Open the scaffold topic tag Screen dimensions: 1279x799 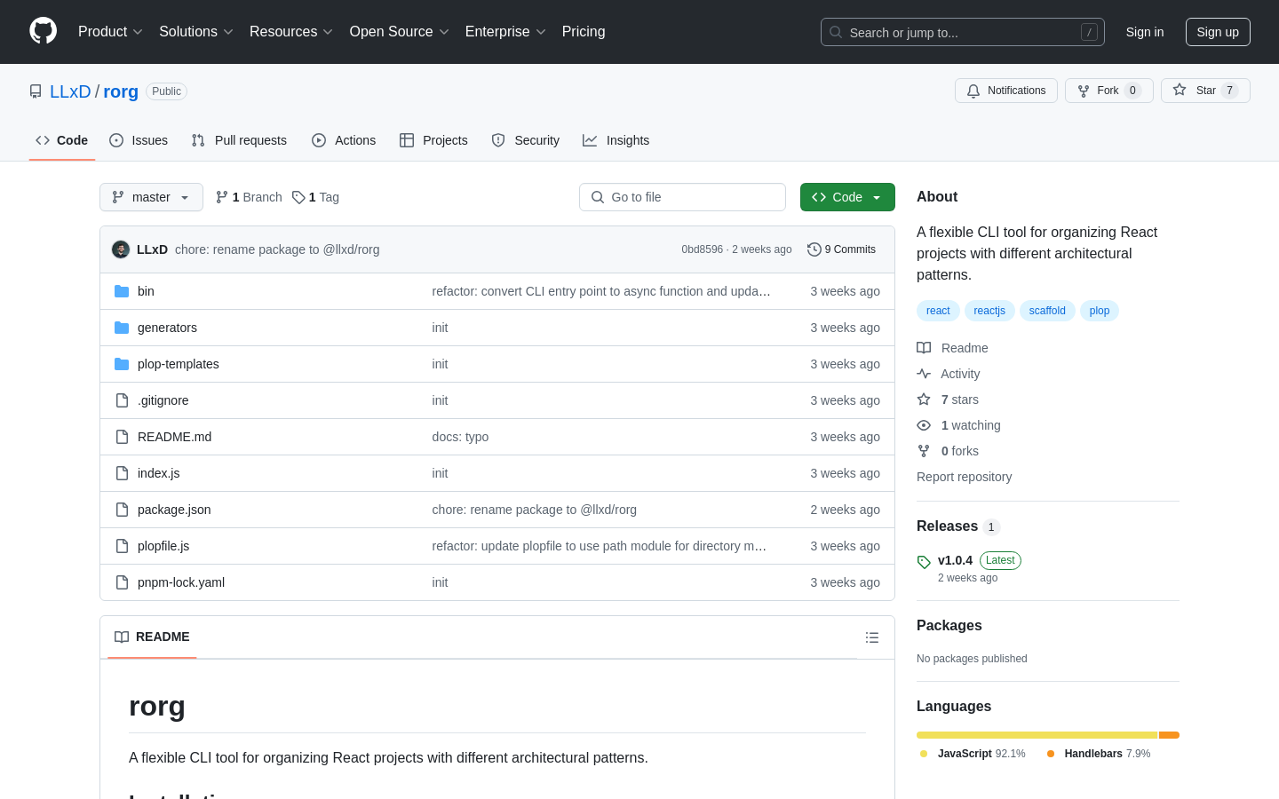coord(1047,311)
